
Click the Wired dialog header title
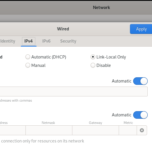tap(63, 29)
